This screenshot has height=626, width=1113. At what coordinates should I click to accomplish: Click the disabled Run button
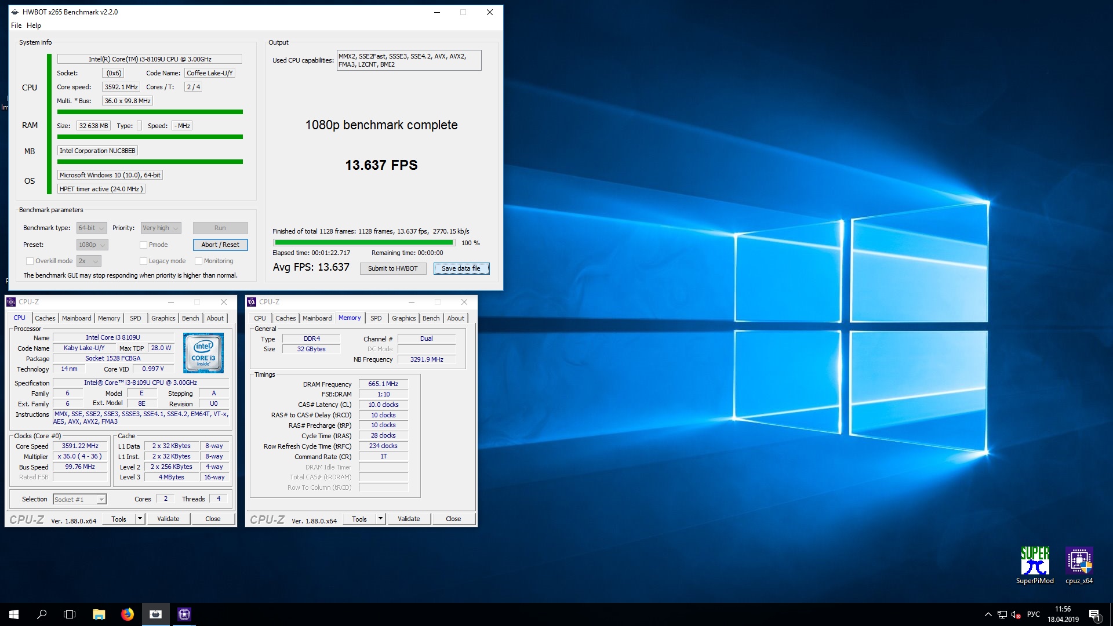click(220, 228)
